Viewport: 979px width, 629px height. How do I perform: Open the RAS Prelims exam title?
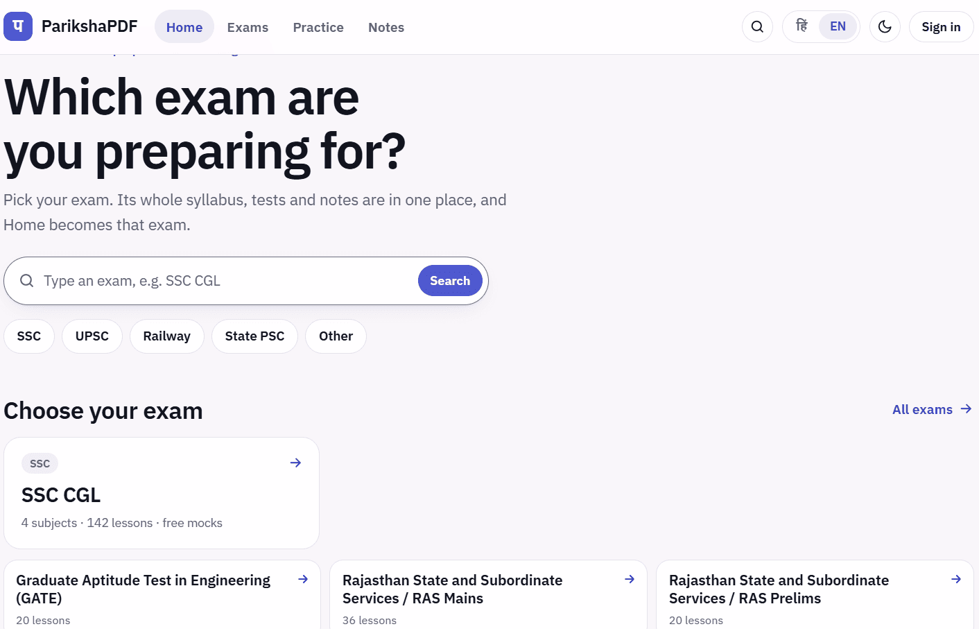(x=779, y=589)
